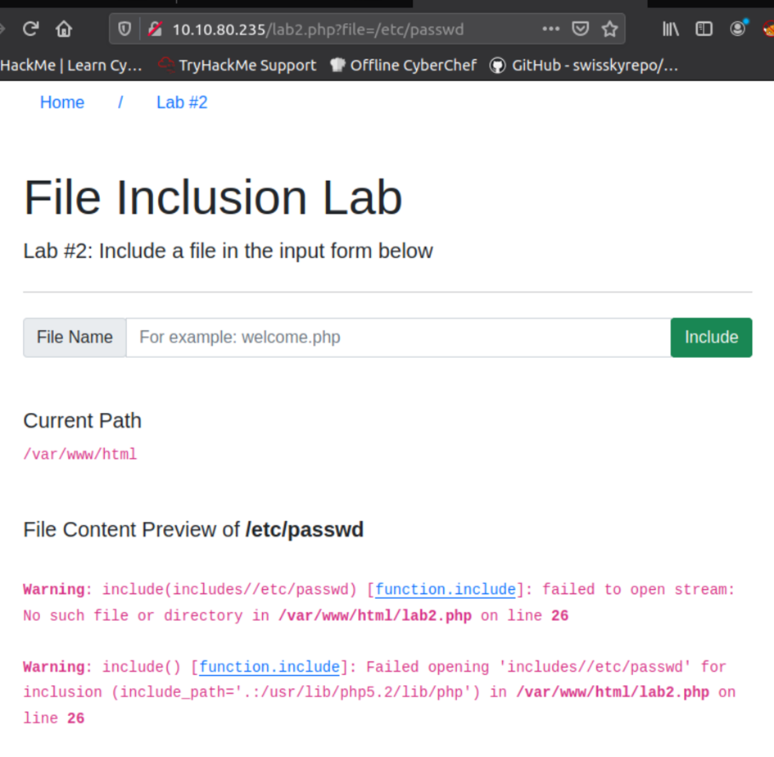Image resolution: width=774 pixels, height=757 pixels.
Task: Toggle the sidebar view icon
Action: pos(704,29)
